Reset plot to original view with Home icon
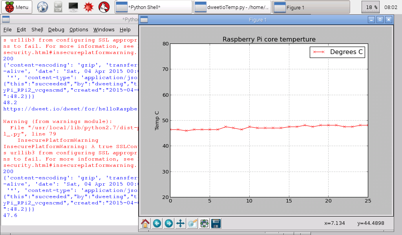Viewport: 402px width, 235px height. point(145,223)
